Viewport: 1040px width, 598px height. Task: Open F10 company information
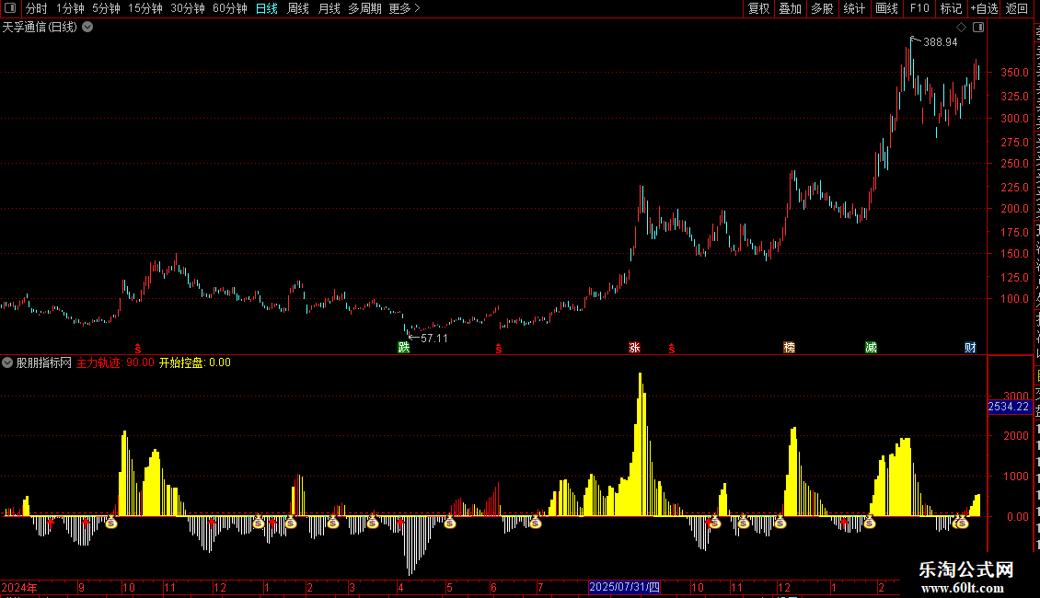point(919,8)
